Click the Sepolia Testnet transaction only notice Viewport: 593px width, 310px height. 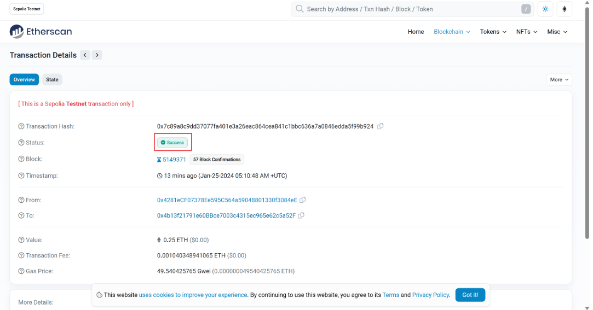coord(76,104)
